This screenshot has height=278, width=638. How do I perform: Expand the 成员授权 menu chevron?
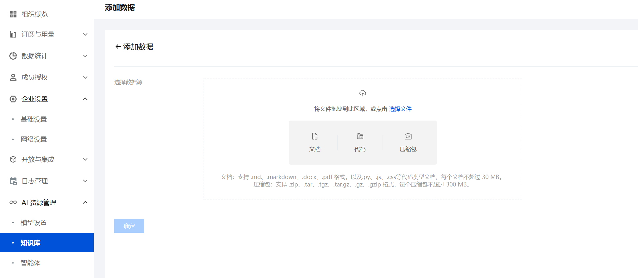(x=85, y=77)
